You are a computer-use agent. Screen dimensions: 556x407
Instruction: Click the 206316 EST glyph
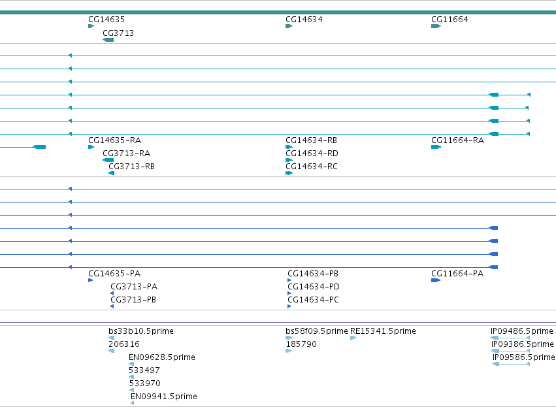pos(111,351)
